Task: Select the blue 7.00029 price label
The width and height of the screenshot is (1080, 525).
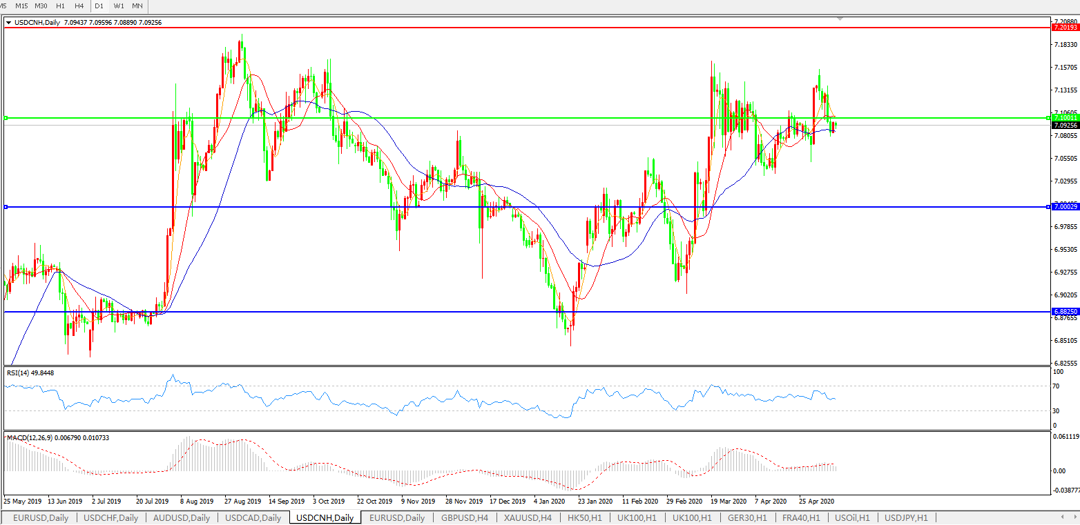Action: [x=1064, y=207]
